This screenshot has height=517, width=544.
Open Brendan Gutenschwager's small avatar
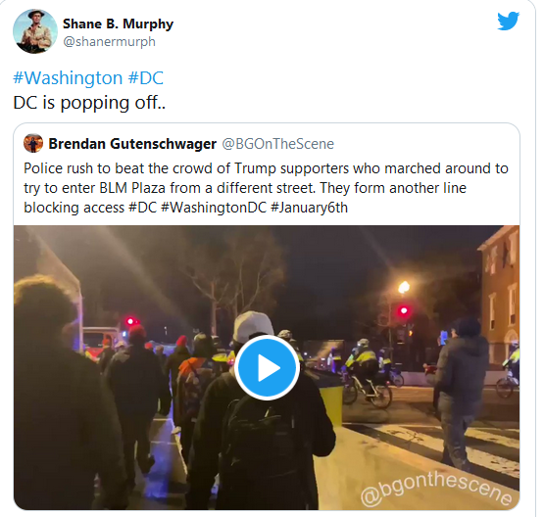click(x=33, y=143)
